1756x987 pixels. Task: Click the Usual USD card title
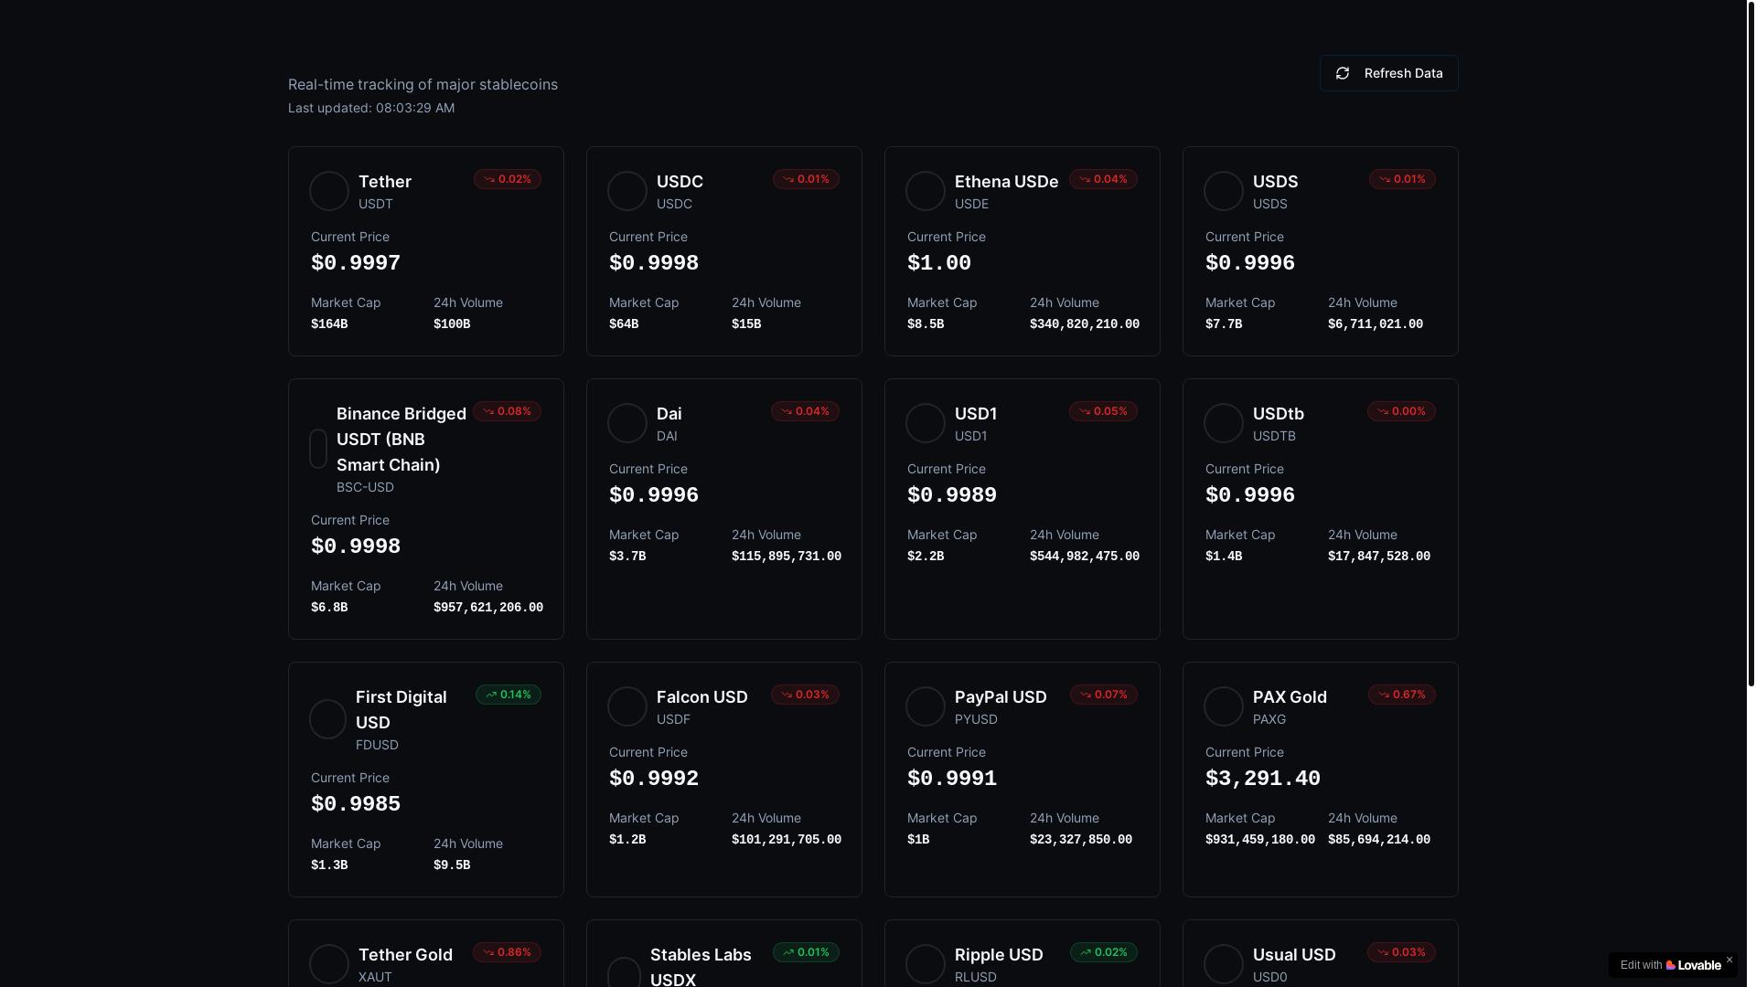pos(1294,955)
